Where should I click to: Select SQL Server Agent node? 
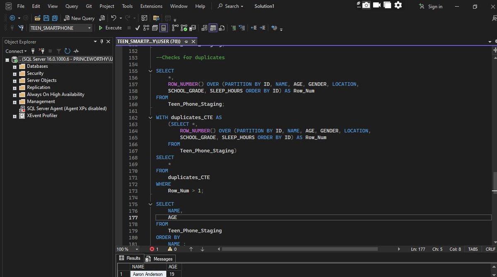(67, 108)
